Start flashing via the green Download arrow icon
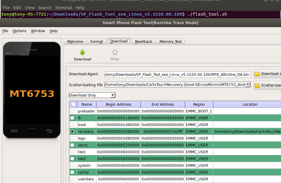Screen dimensions: 281x183 pyautogui.click(x=82, y=53)
